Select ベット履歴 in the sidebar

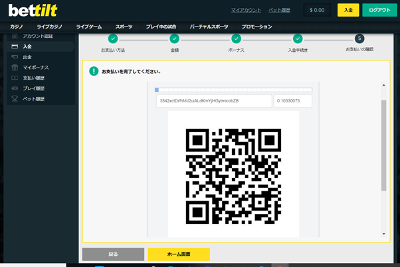click(41, 99)
